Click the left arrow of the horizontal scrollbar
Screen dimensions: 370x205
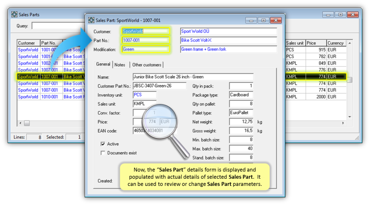pyautogui.click(x=20, y=123)
